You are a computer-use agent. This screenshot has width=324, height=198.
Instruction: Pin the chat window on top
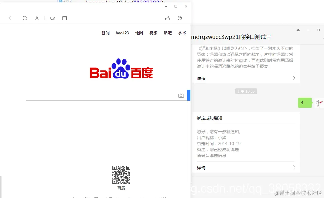click(x=298, y=30)
